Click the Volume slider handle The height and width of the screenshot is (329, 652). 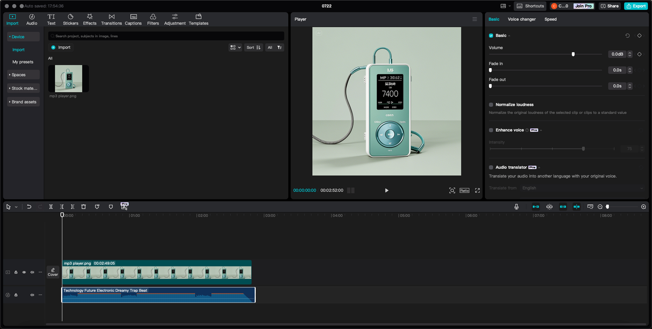[x=573, y=54]
